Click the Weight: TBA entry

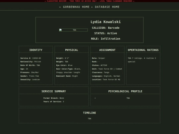coord(62,62)
